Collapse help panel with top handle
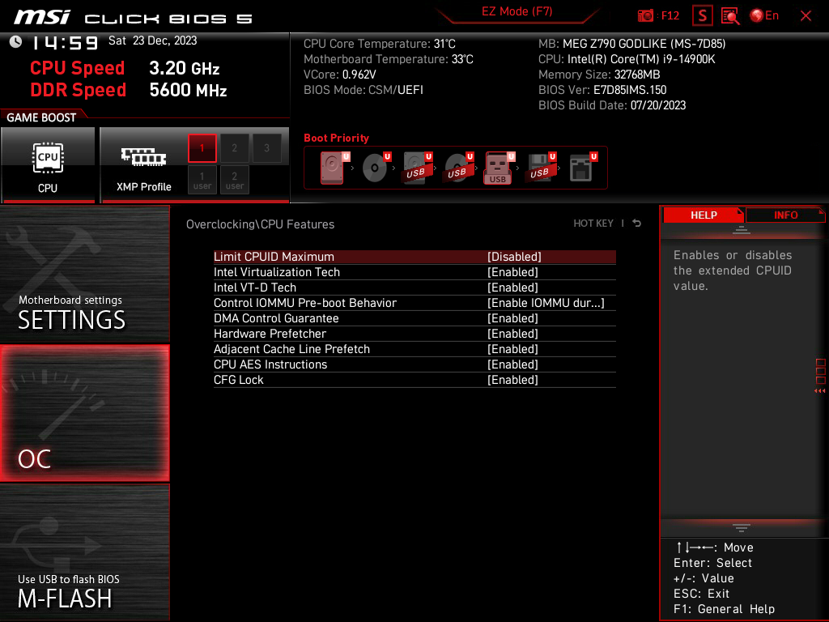Image resolution: width=829 pixels, height=622 pixels. click(x=741, y=229)
